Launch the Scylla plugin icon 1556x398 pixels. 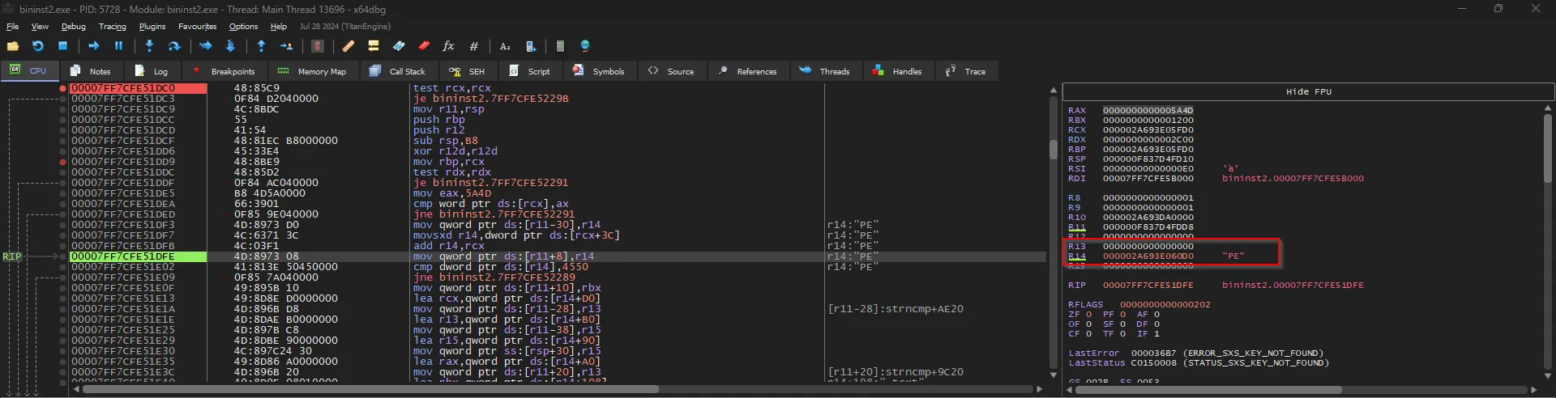[x=318, y=46]
